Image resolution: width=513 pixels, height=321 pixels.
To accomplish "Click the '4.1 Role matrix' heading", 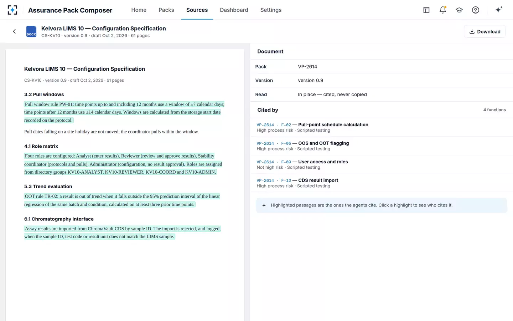I will 41,146.
